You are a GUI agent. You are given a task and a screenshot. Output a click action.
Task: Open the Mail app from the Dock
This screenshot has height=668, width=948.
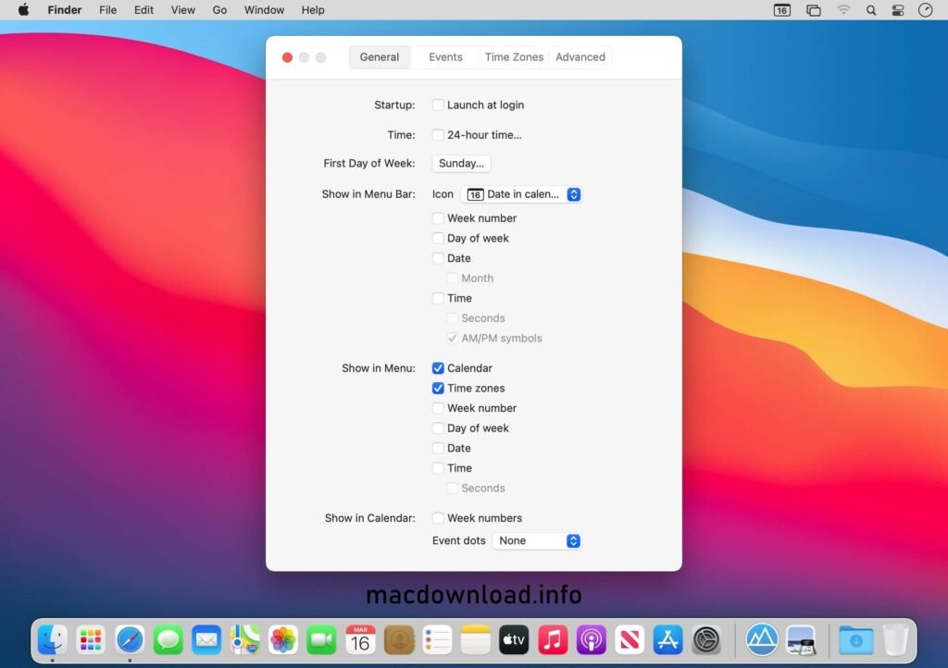pos(206,639)
